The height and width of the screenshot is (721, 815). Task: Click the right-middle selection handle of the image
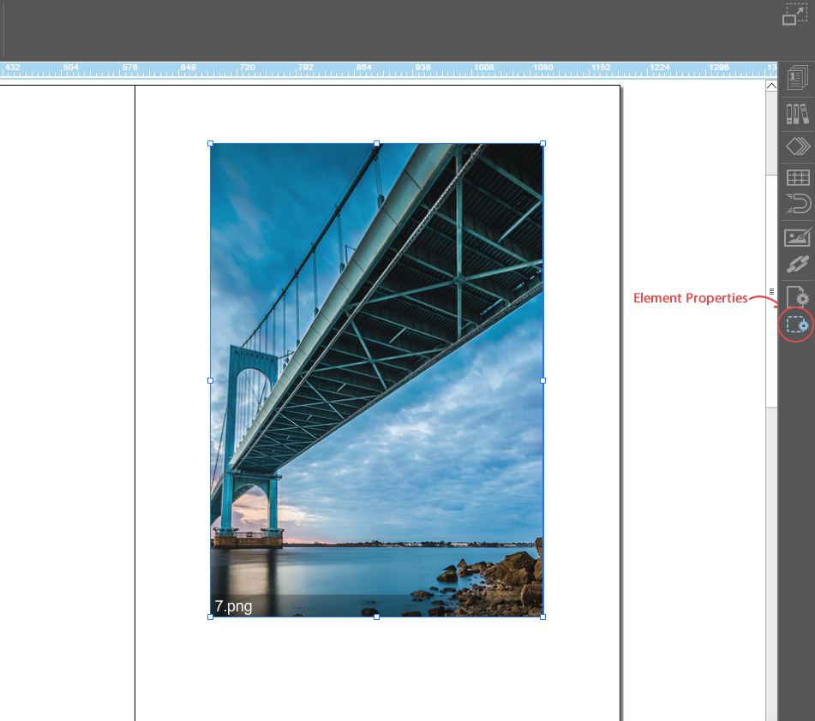tap(542, 380)
